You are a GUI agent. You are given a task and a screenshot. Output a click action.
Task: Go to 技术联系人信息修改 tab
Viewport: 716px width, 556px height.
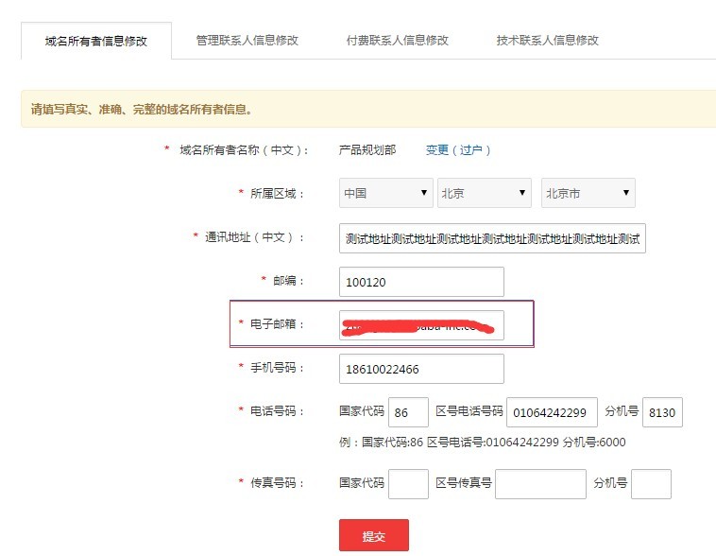point(548,41)
